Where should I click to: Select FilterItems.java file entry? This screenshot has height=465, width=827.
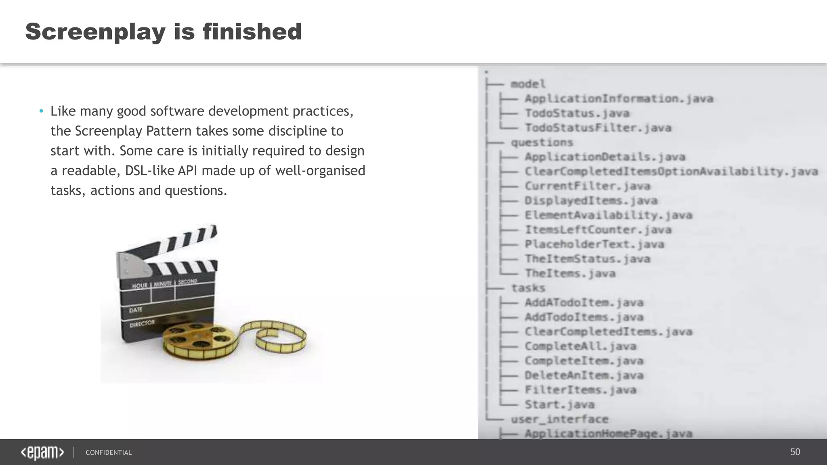click(x=580, y=390)
